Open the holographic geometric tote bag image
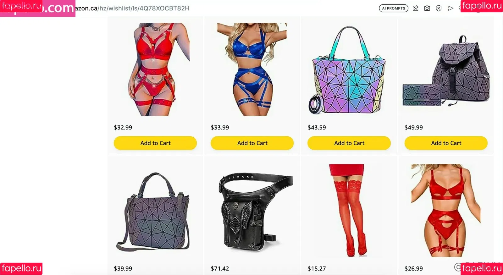The width and height of the screenshot is (503, 275). (x=348, y=70)
